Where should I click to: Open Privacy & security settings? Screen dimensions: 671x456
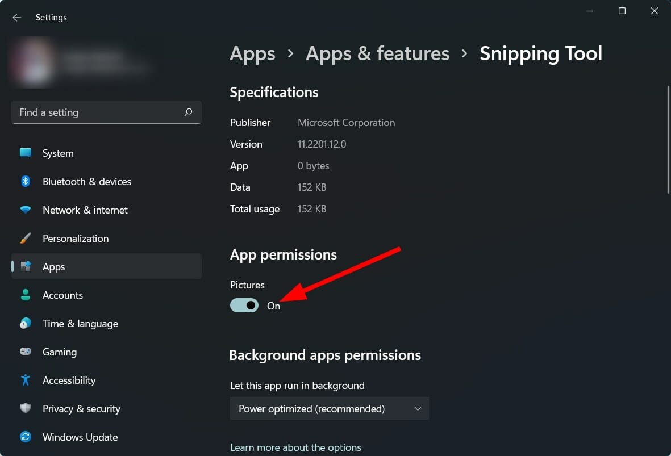[x=81, y=408]
